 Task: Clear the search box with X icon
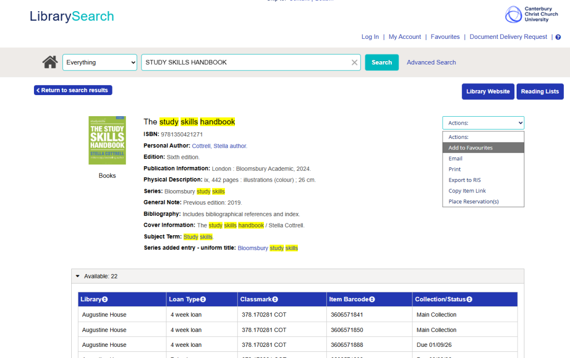coord(355,62)
